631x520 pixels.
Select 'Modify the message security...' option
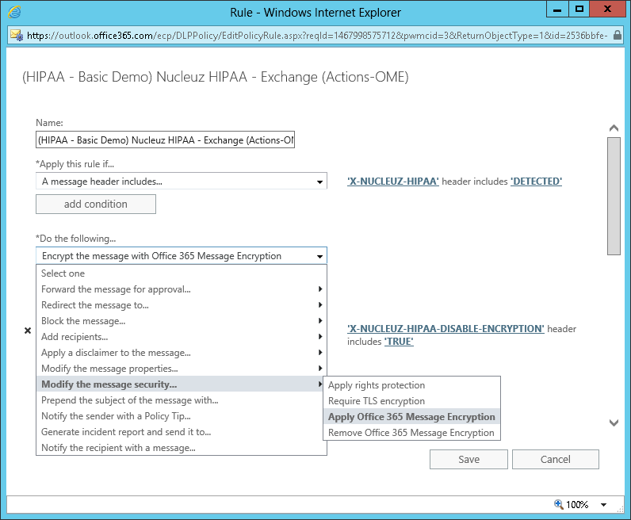[181, 384]
